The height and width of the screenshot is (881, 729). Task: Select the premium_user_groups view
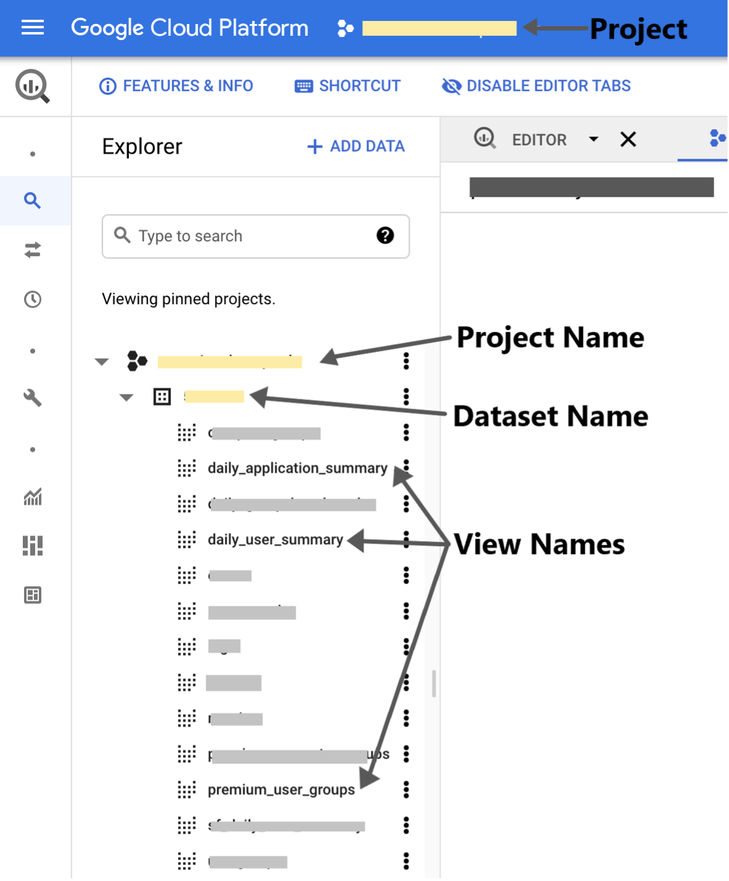(281, 790)
